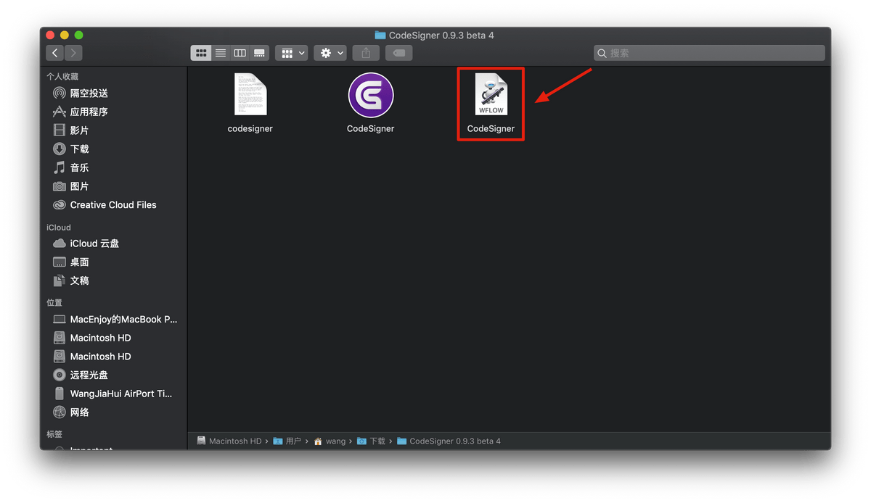Open the group-by arrangement dropdown
Image resolution: width=871 pixels, height=503 pixels.
[292, 53]
